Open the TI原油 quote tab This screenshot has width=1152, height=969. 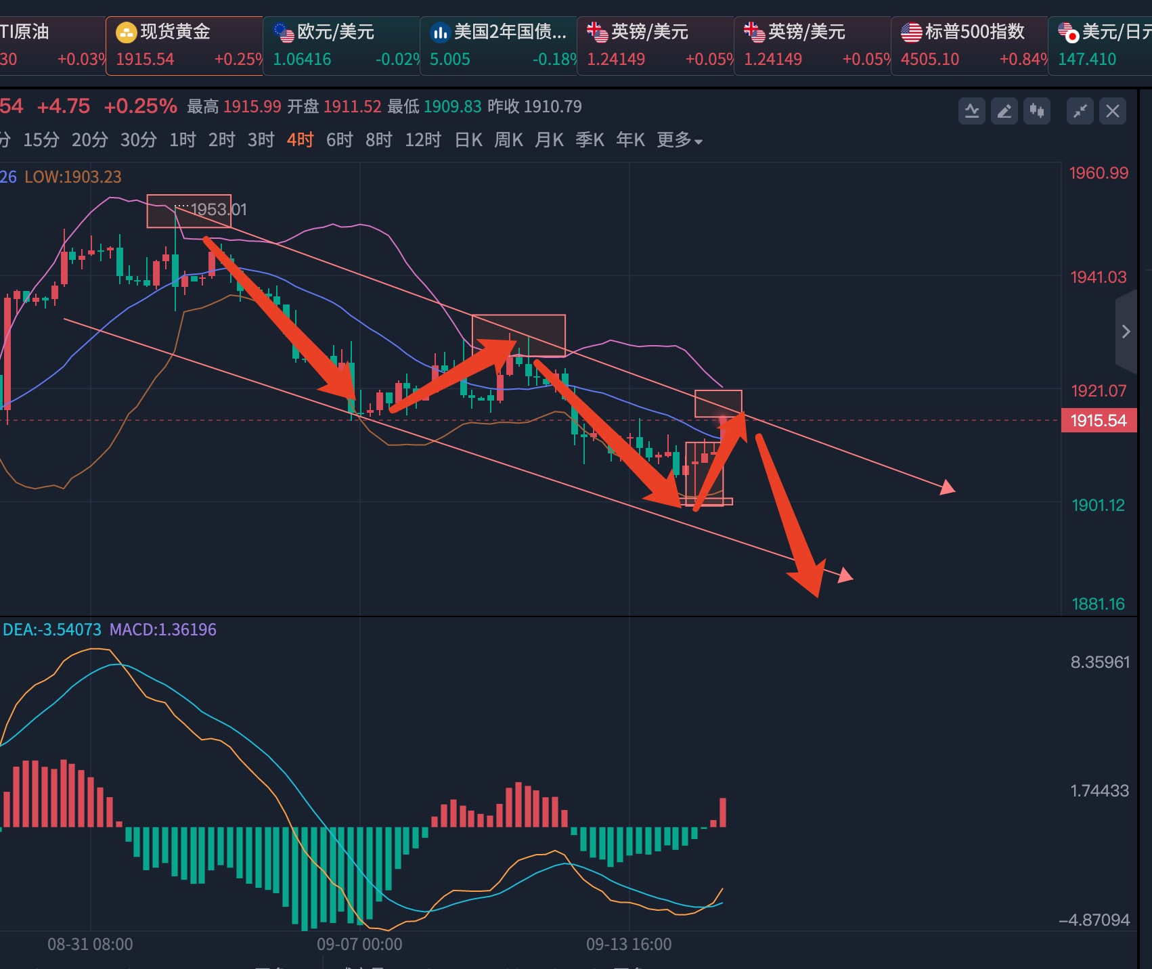(53, 45)
